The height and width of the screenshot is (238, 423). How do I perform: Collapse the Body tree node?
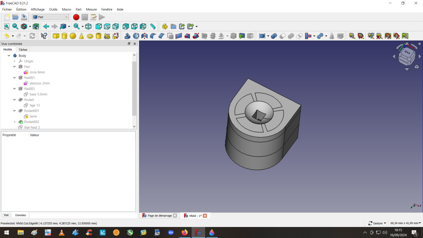(9, 55)
